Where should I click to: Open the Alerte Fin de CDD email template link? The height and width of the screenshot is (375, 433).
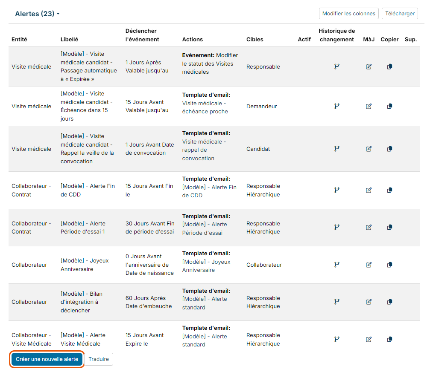point(209,191)
